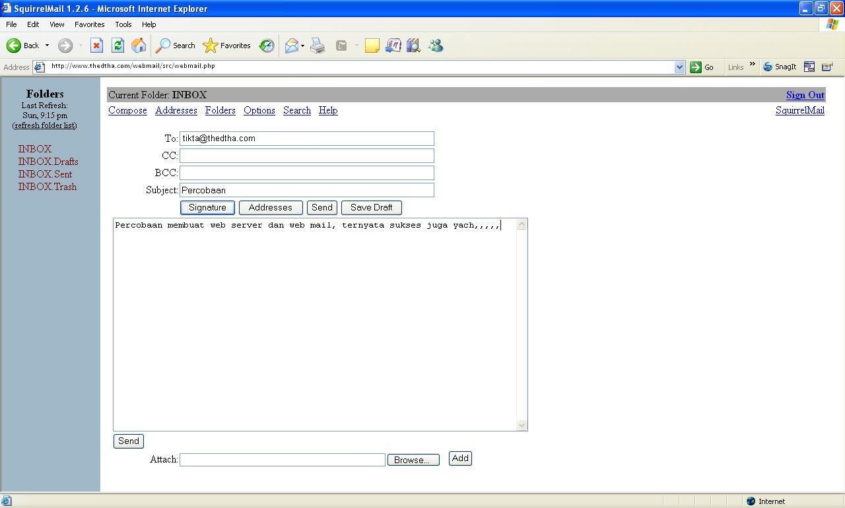845x508 pixels.
Task: Open the Back button history dropdown arrow
Action: 47,46
